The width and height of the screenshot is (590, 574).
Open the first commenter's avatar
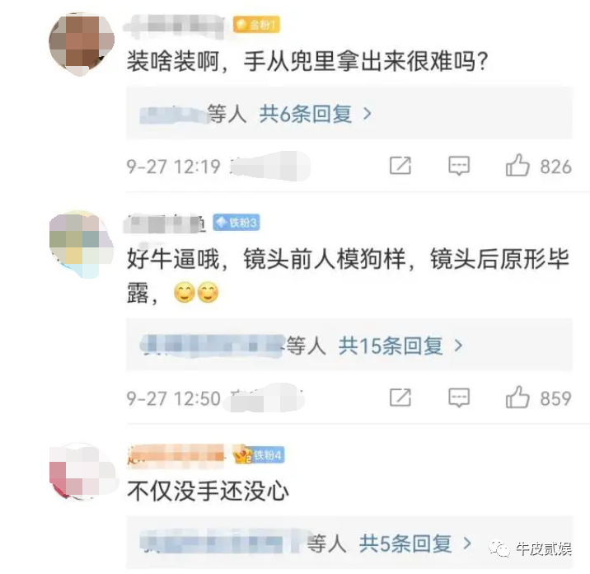click(82, 44)
